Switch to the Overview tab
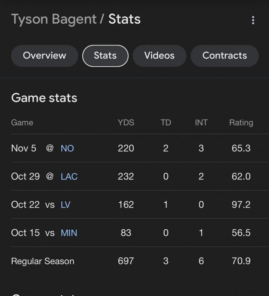 [x=44, y=56]
